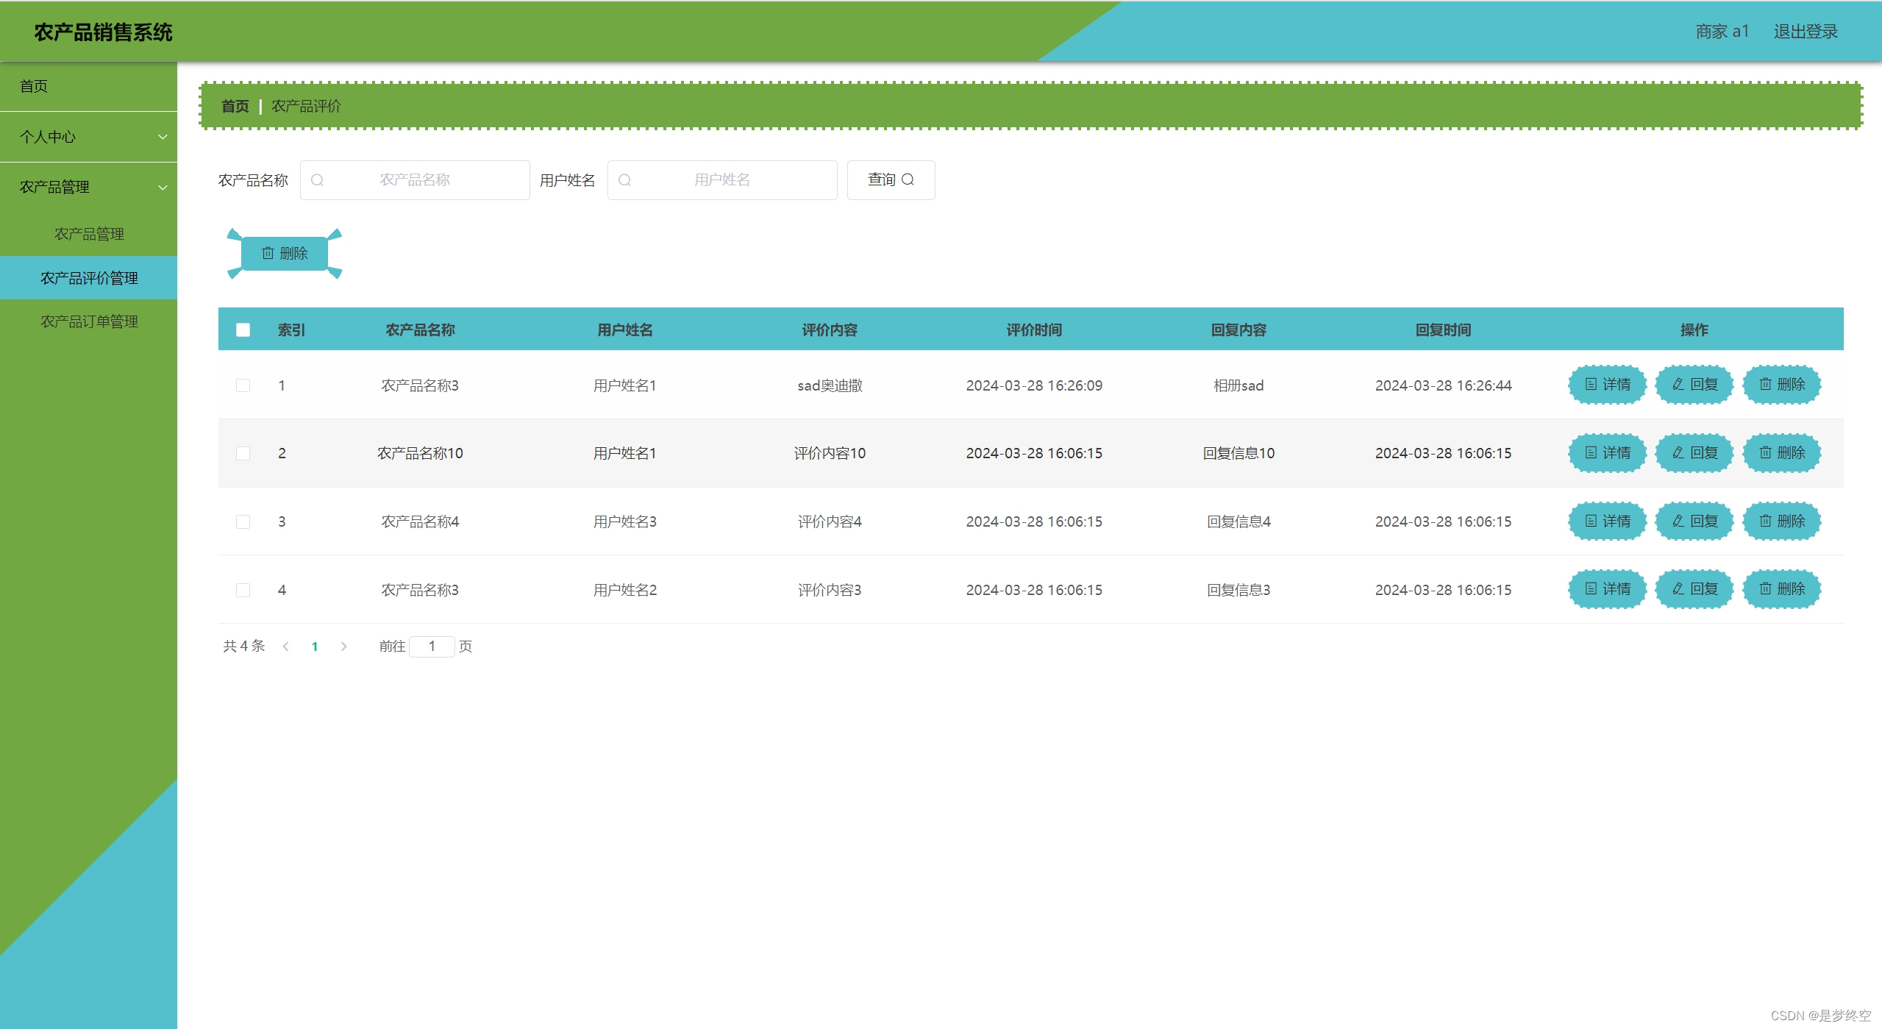Click the 回复时间 column header
Screen dimensions: 1882x1029
click(x=1443, y=330)
